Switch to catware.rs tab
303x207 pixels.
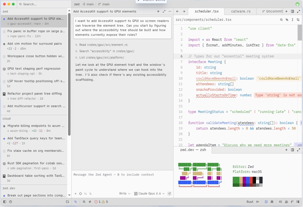point(241,11)
